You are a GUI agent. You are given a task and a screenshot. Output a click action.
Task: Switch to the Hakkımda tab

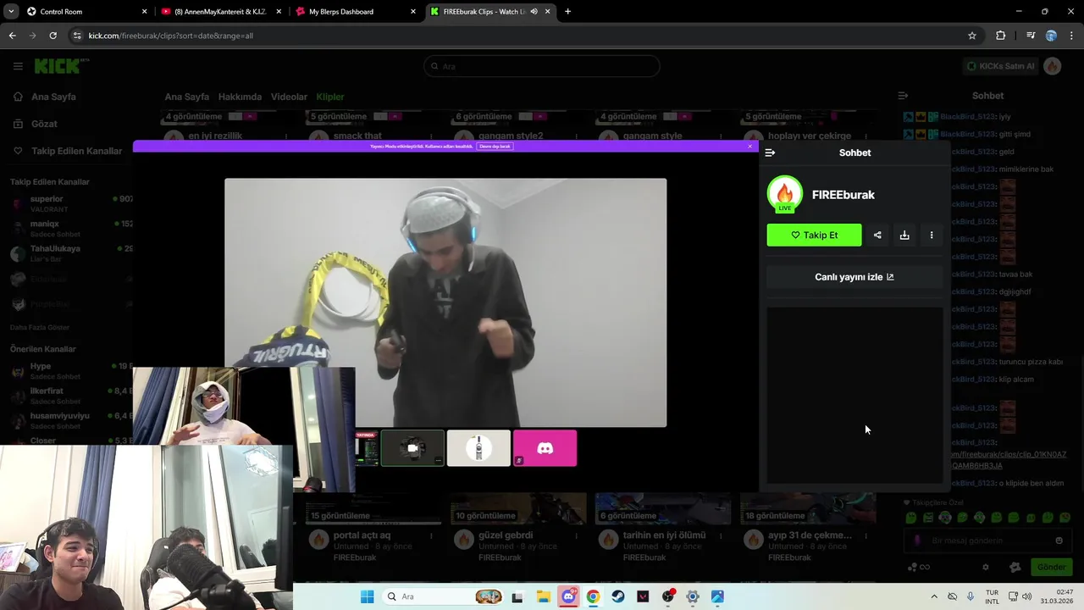[240, 97]
